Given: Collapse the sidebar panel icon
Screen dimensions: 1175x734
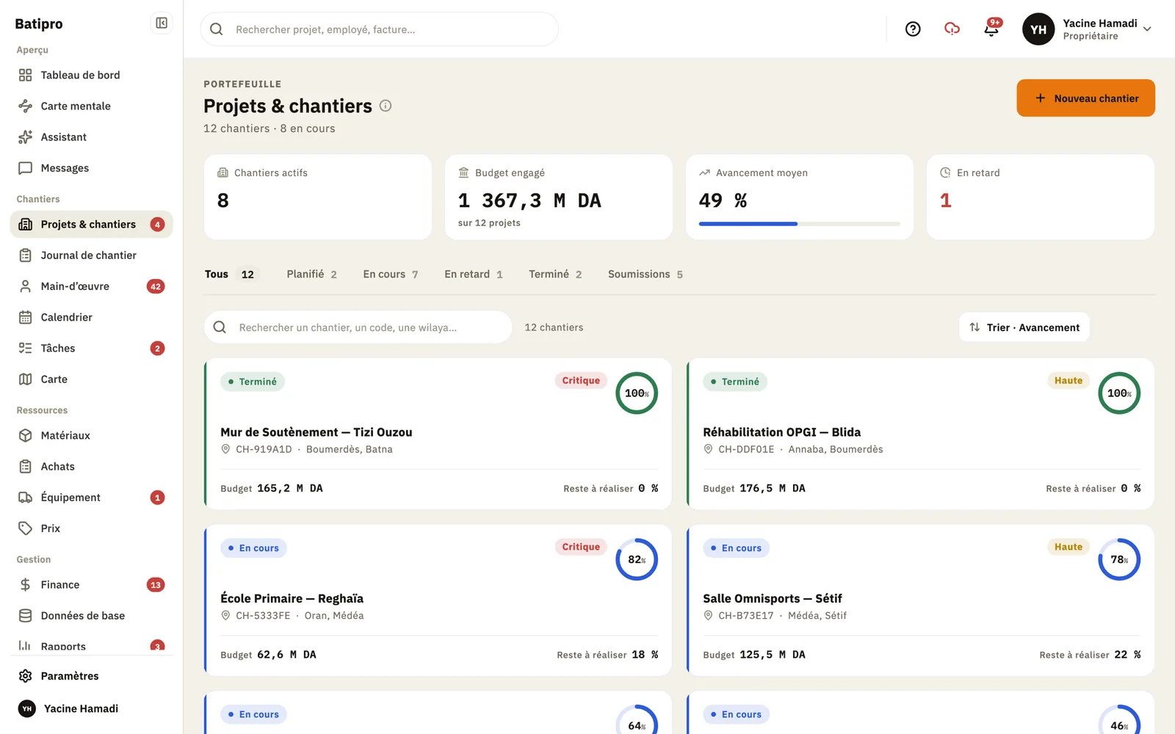Looking at the screenshot, I should click(162, 23).
